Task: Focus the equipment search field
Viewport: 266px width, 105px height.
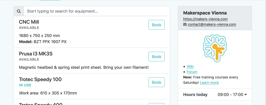Action: (97, 11)
